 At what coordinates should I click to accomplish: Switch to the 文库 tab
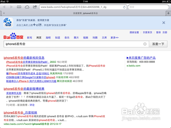(104, 38)
